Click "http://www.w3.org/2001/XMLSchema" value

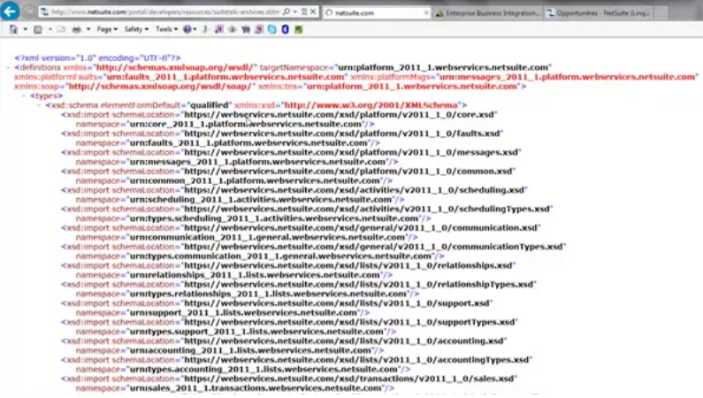point(371,105)
